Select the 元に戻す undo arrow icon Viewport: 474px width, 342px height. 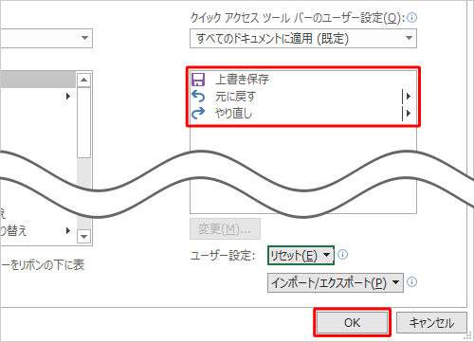(198, 97)
